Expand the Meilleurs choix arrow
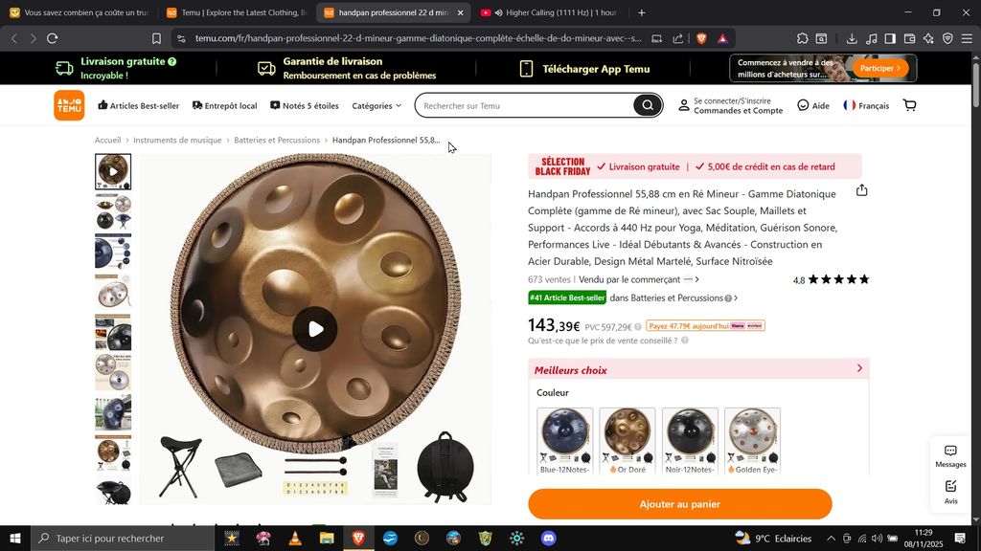This screenshot has width=981, height=551. [859, 368]
